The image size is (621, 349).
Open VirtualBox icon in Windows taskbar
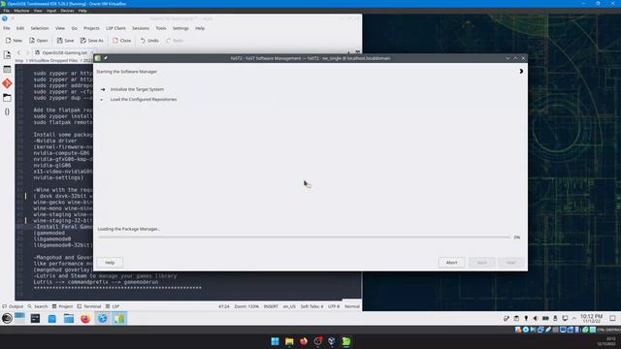[x=332, y=341]
